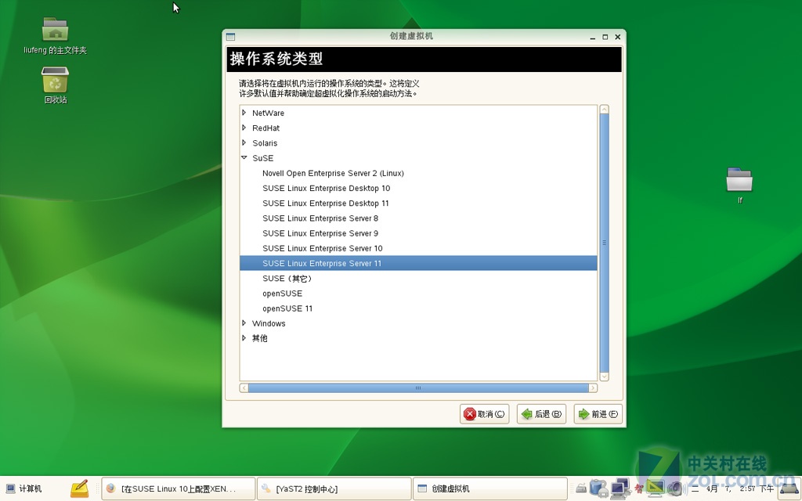Image resolution: width=802 pixels, height=501 pixels.
Task: Open the software updater tray icon
Action: coord(599,488)
